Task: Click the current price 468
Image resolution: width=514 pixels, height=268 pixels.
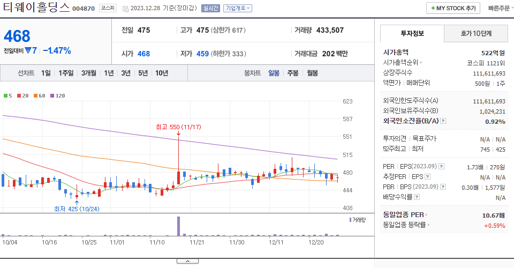Action: click(x=17, y=36)
